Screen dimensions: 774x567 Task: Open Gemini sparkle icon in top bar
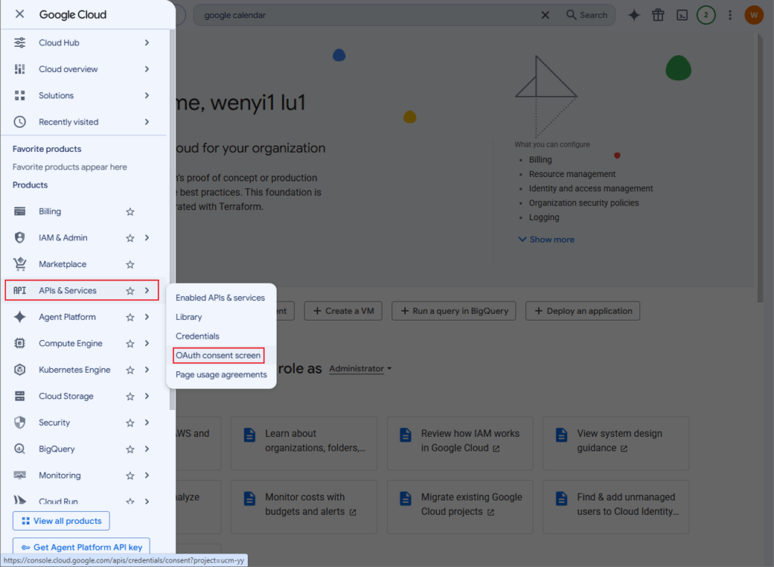point(634,15)
